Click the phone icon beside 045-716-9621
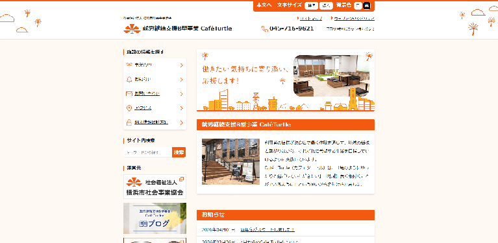The image size is (498, 243). pyautogui.click(x=264, y=29)
